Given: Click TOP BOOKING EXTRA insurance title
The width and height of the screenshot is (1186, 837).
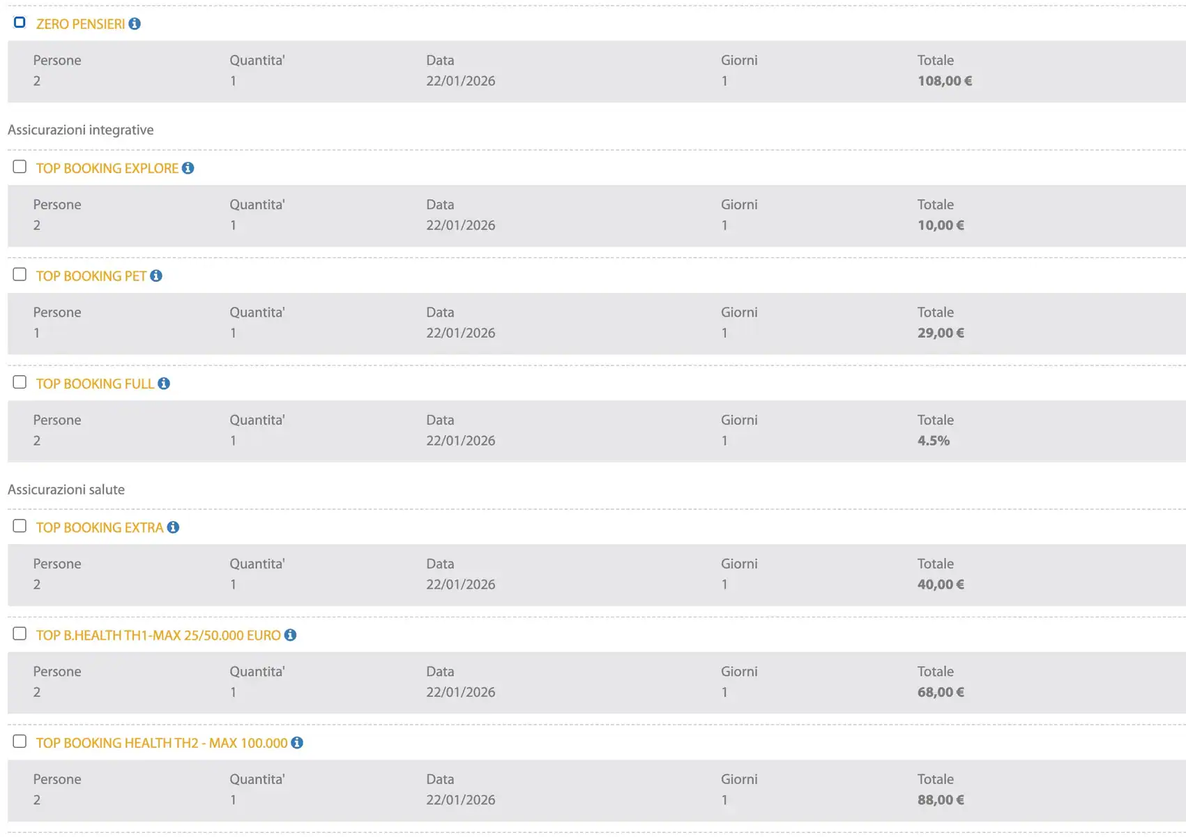Looking at the screenshot, I should (99, 528).
